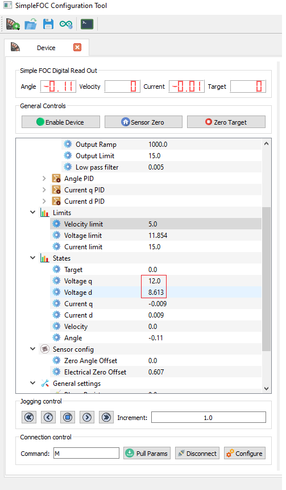
Task: Click the General settings tools icon
Action: click(45, 383)
